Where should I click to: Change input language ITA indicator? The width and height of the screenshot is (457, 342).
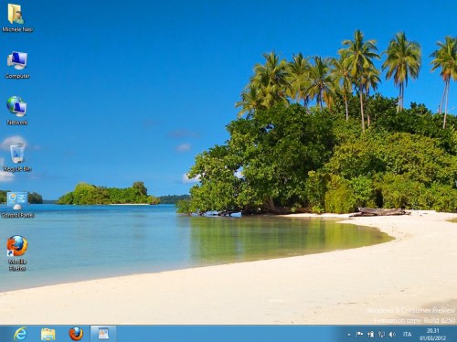408,335
